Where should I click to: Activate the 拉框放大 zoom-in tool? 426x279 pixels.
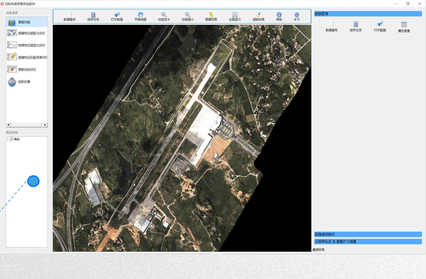pos(164,17)
